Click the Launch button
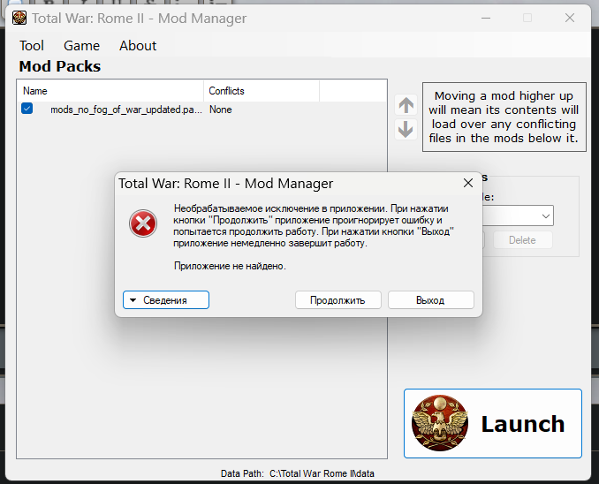Screen dimensions: 599x484 point(493,423)
